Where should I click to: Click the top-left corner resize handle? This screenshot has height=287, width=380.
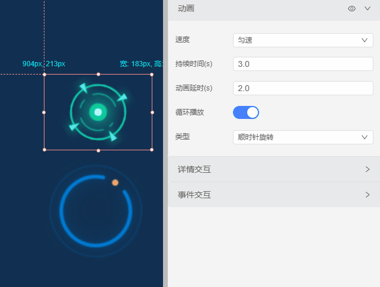(44, 75)
